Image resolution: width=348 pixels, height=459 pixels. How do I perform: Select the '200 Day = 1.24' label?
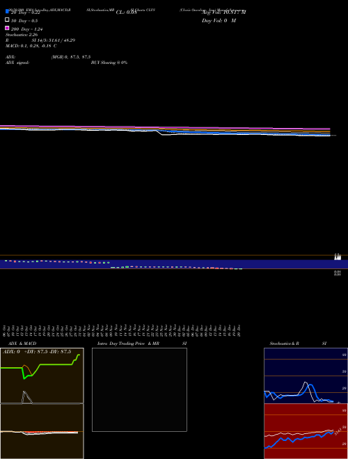tap(27, 29)
